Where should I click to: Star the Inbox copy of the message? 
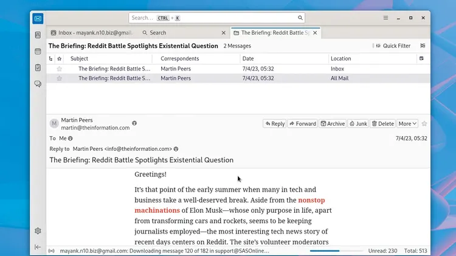pos(60,69)
